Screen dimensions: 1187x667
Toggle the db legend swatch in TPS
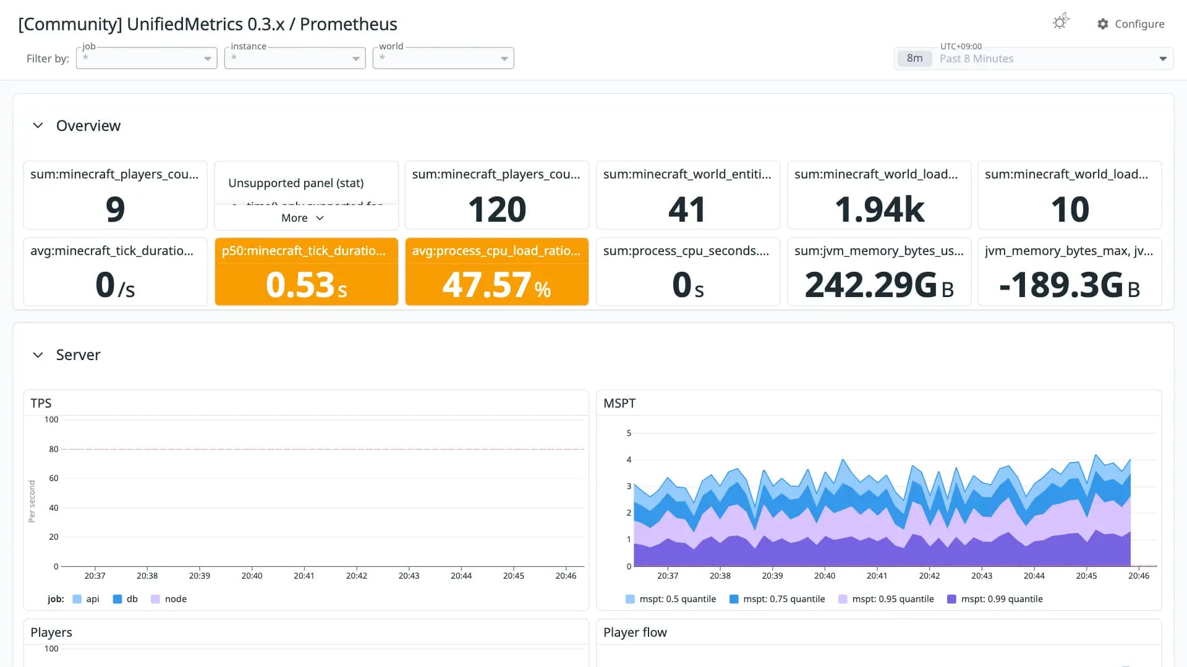click(x=117, y=599)
